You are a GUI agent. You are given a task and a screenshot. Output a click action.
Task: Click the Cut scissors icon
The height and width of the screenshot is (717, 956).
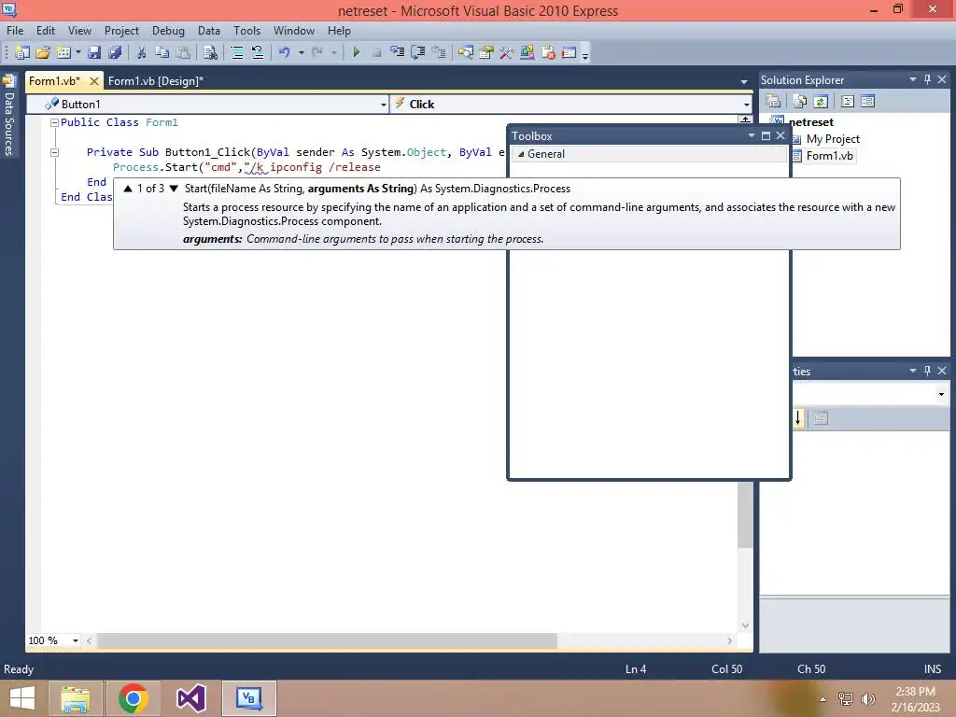(142, 52)
